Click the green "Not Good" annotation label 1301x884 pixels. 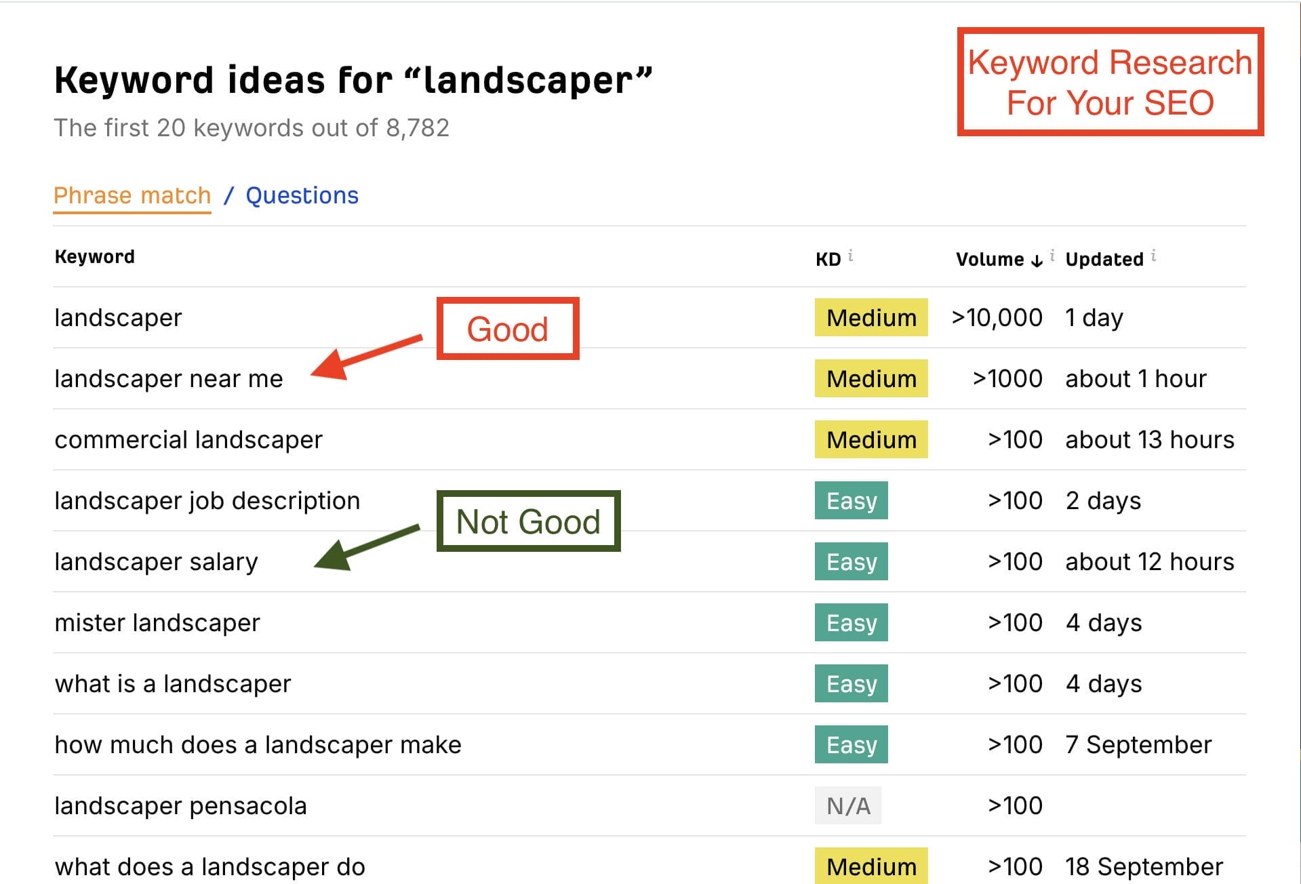pos(528,521)
